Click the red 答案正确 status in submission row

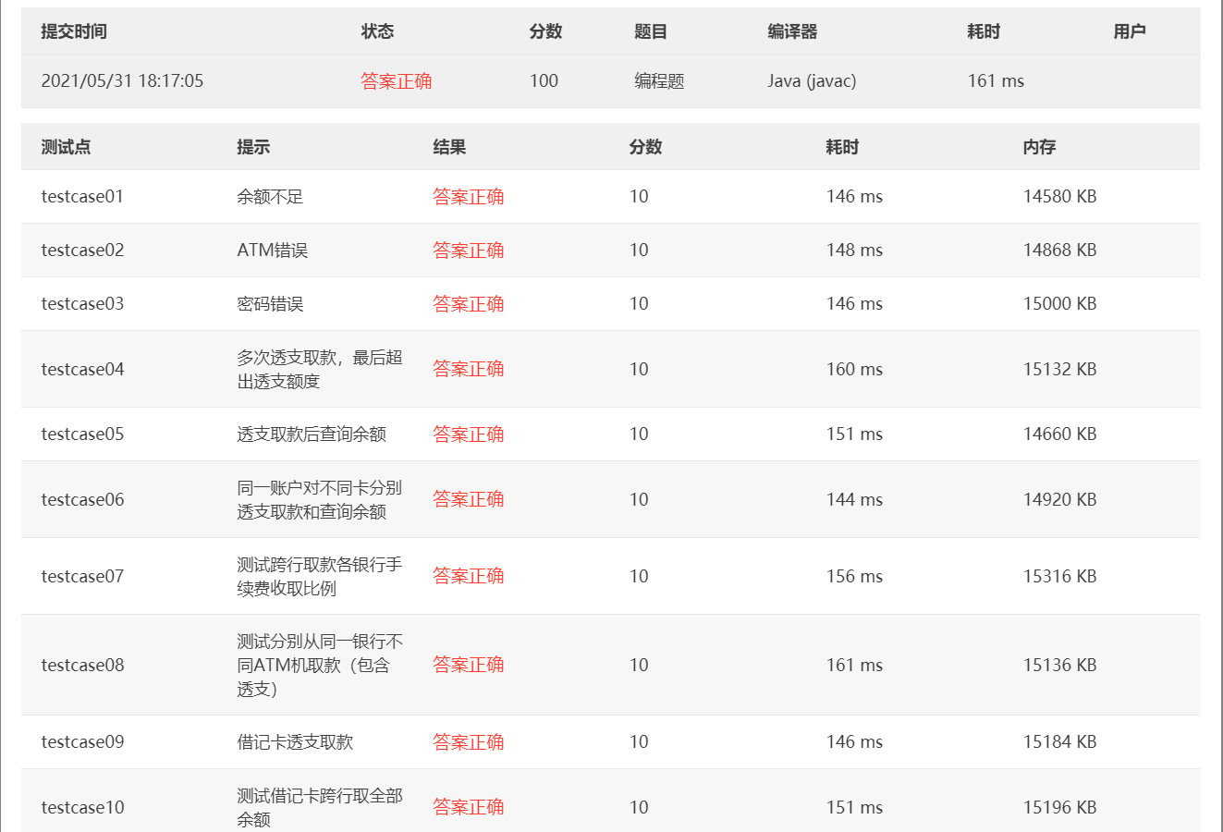coord(397,81)
